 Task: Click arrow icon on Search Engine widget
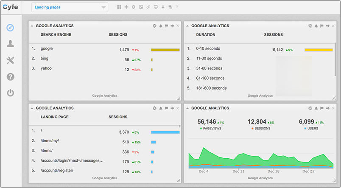pos(172,26)
